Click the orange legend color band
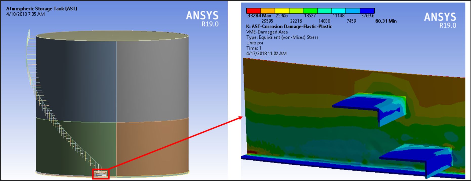The height and width of the screenshot is (181, 471). [x=268, y=11]
